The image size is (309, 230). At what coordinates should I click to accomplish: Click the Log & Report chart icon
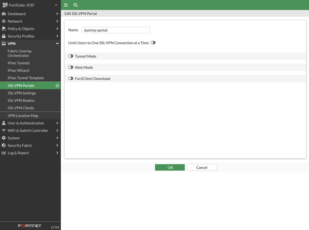coord(3,153)
